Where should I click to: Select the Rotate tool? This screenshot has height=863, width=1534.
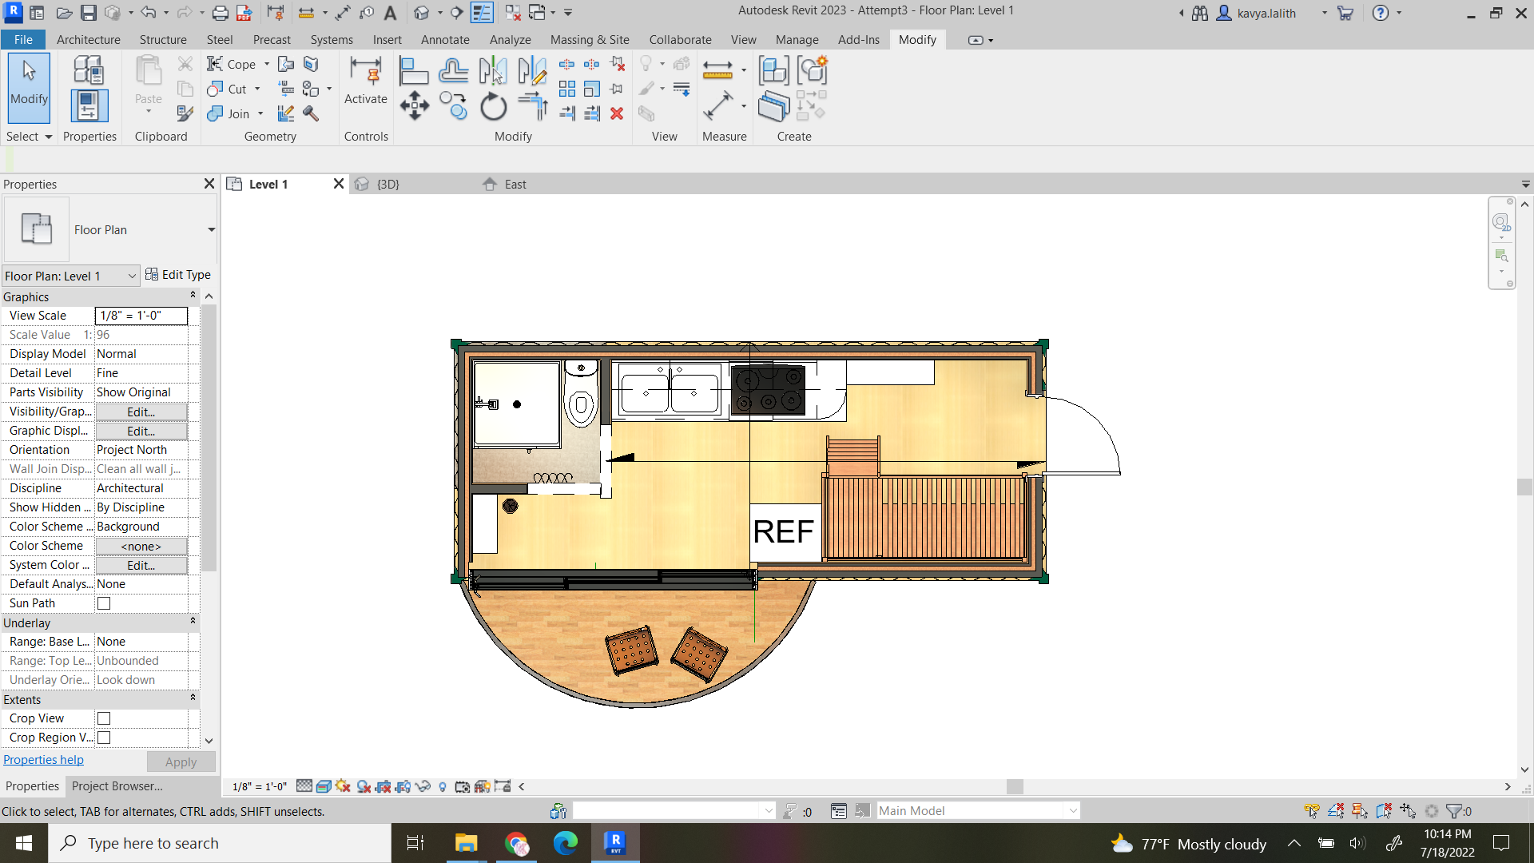pos(493,105)
